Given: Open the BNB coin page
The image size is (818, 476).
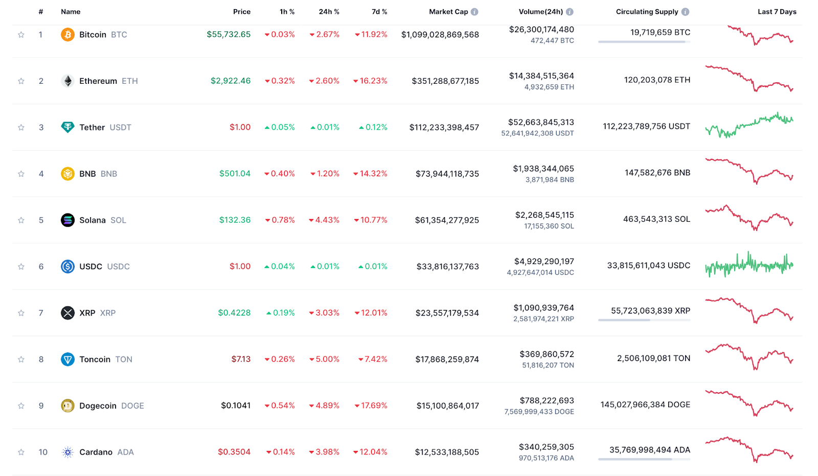Looking at the screenshot, I should click(98, 174).
